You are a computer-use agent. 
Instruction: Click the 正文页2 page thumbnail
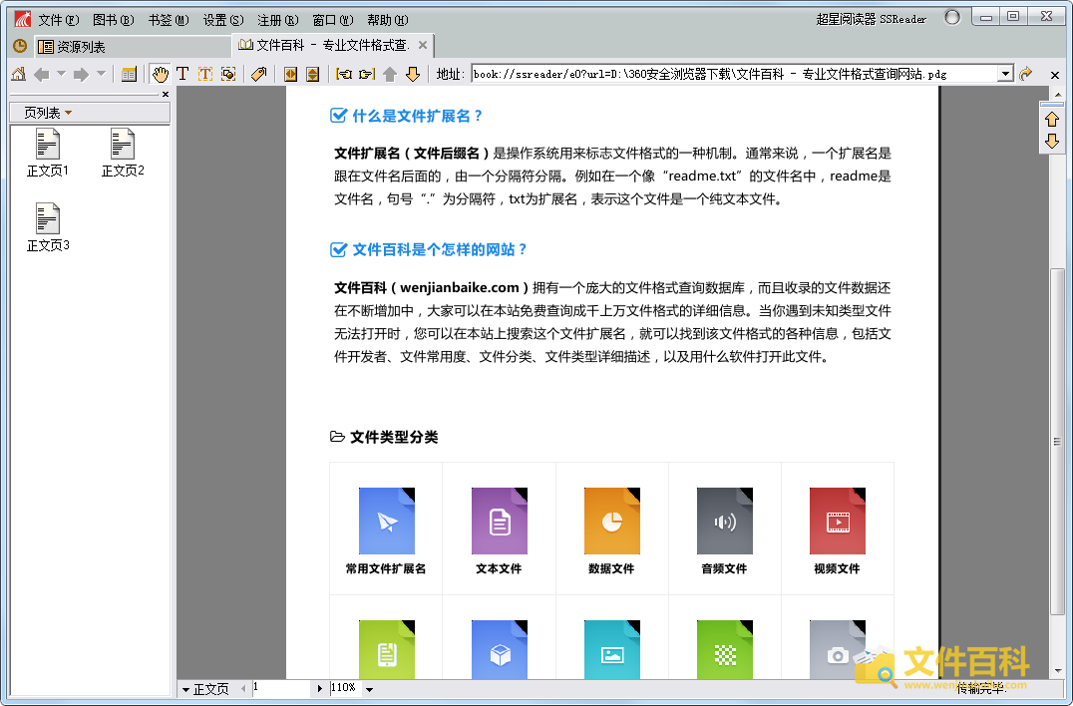[x=123, y=153]
